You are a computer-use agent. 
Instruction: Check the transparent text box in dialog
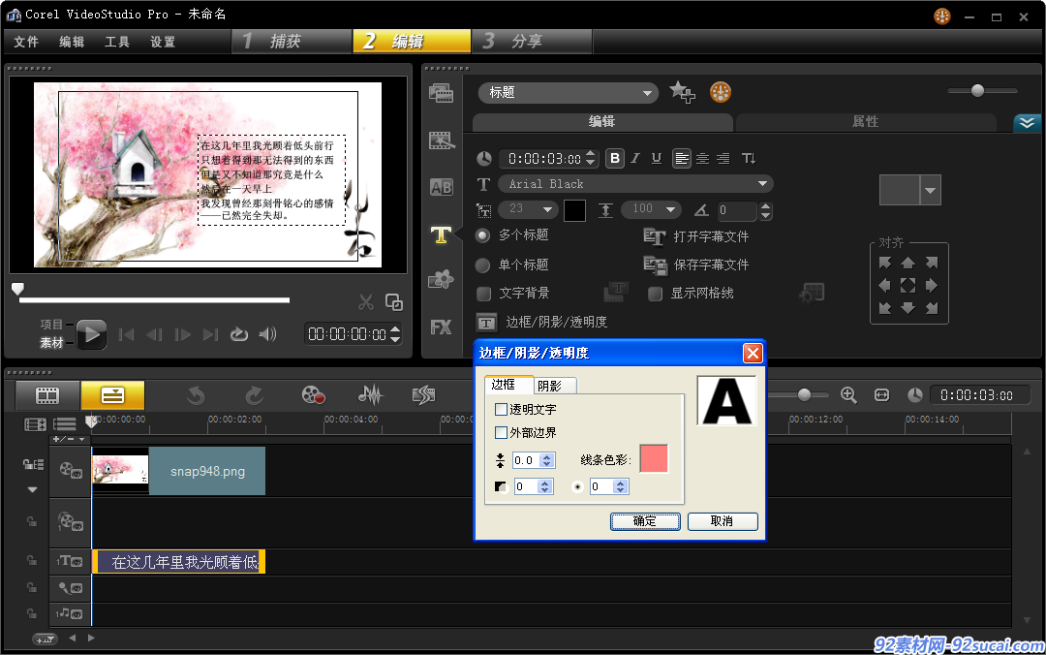click(501, 409)
